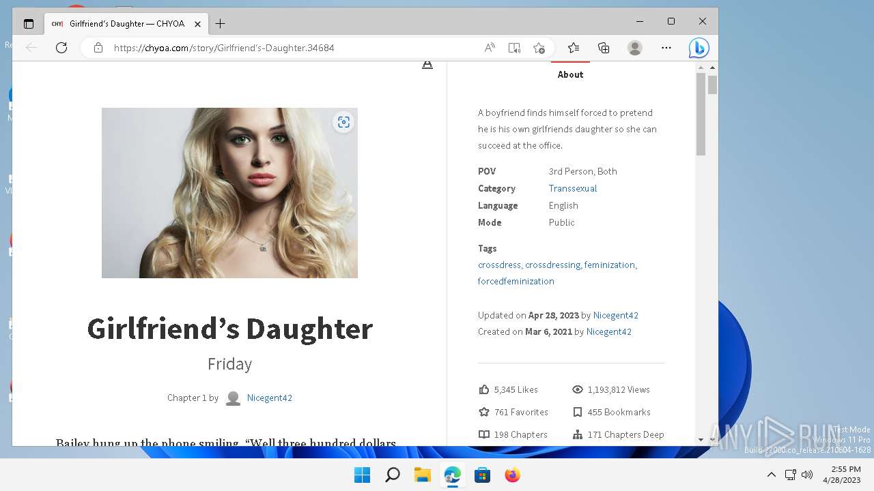The height and width of the screenshot is (491, 874).
Task: Click the eye Views icon
Action: click(578, 389)
